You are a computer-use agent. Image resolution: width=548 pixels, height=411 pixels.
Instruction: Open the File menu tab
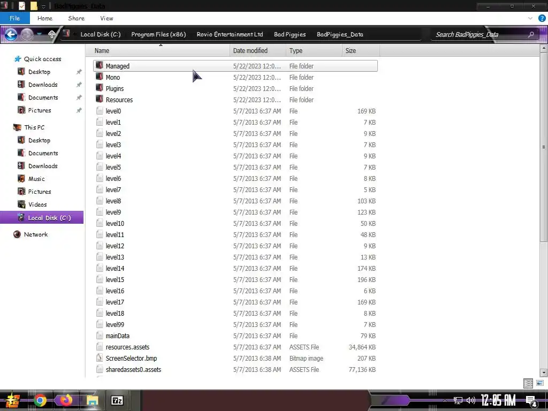point(14,18)
